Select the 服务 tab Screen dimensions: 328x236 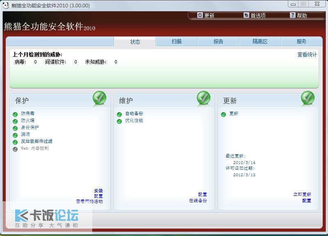(301, 42)
